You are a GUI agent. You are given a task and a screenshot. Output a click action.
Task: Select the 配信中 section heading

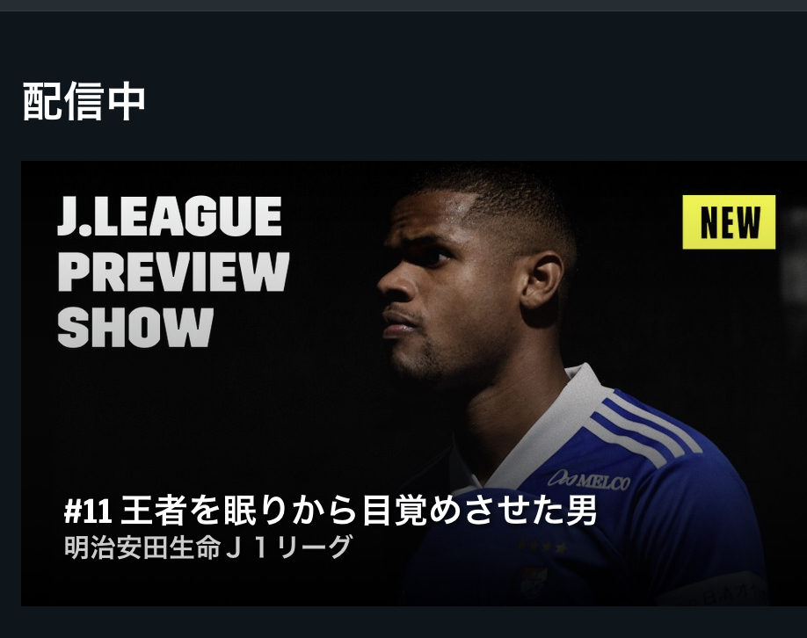(84, 101)
